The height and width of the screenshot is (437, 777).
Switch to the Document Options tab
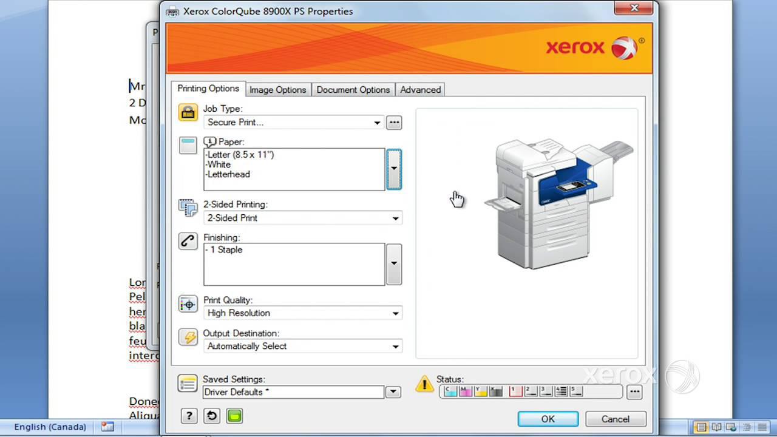(x=353, y=90)
